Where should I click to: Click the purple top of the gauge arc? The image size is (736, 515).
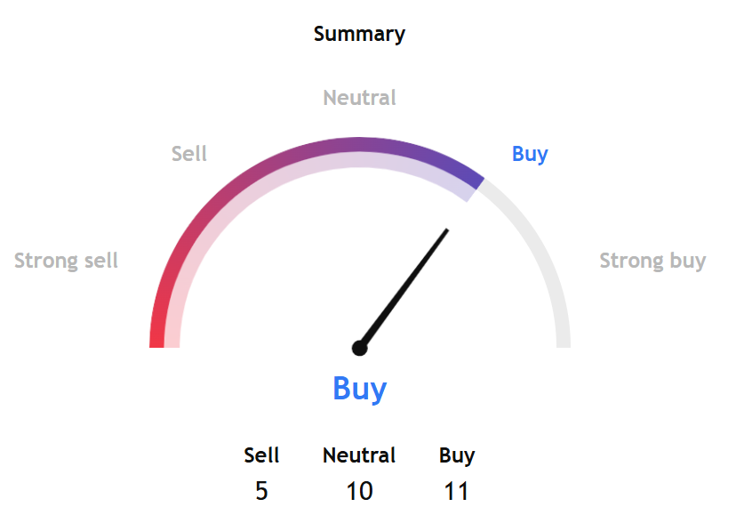tap(359, 145)
